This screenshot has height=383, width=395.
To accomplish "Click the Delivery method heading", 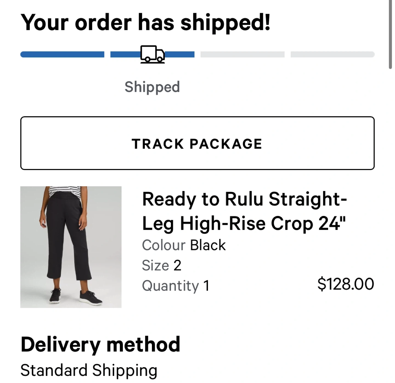I will click(100, 344).
